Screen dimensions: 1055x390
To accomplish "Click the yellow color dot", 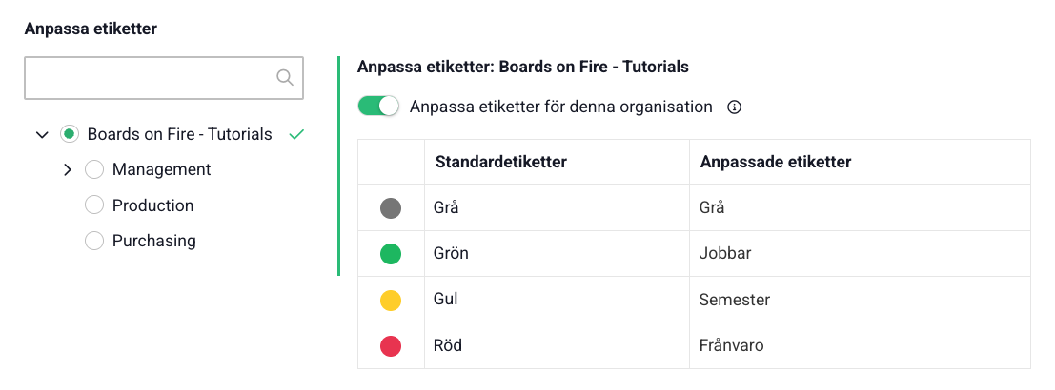I will click(391, 301).
